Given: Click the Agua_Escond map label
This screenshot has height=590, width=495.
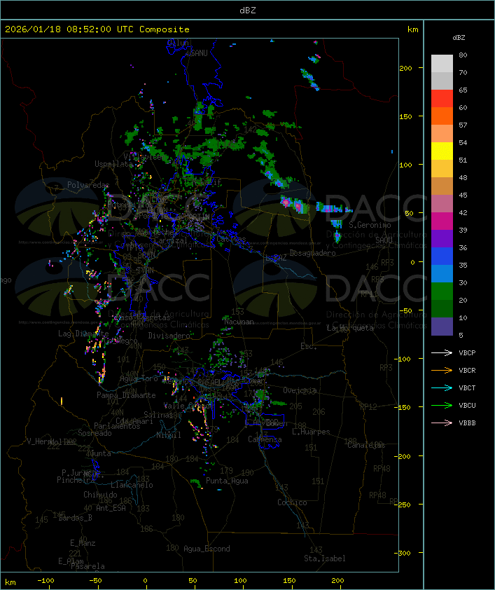Looking at the screenshot, I should point(207,549).
